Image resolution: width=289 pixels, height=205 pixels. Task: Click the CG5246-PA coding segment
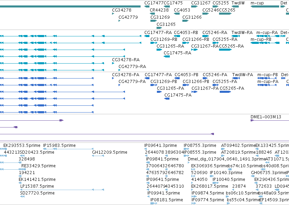click(x=205, y=78)
